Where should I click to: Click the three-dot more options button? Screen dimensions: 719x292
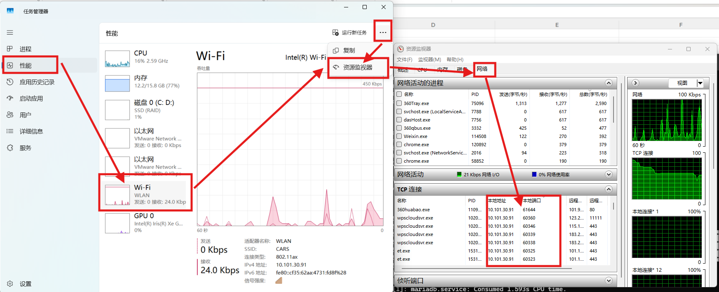pos(383,33)
